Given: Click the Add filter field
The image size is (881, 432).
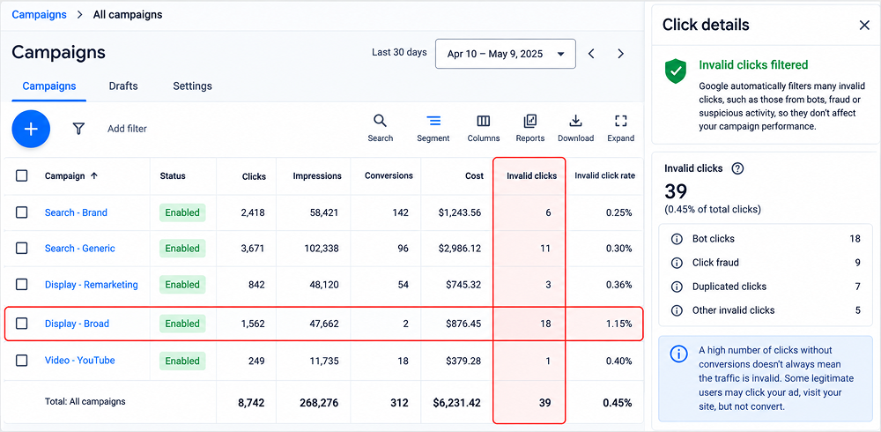Looking at the screenshot, I should pos(127,129).
